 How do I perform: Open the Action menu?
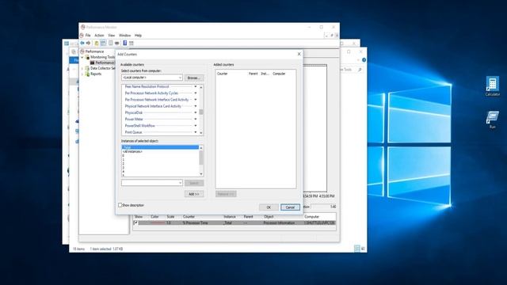[99, 35]
